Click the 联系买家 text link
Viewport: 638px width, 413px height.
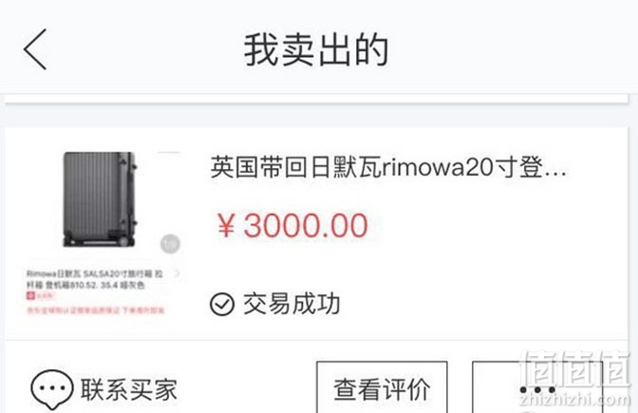[129, 390]
